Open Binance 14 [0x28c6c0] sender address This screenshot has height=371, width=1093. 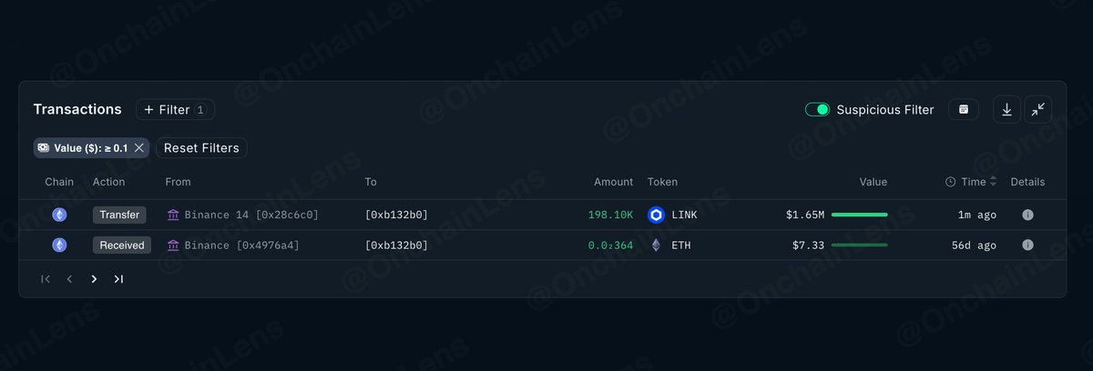point(243,216)
